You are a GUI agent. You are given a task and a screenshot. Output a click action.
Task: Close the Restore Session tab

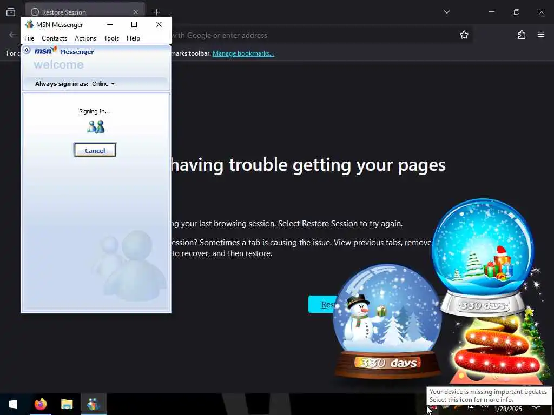[136, 12]
